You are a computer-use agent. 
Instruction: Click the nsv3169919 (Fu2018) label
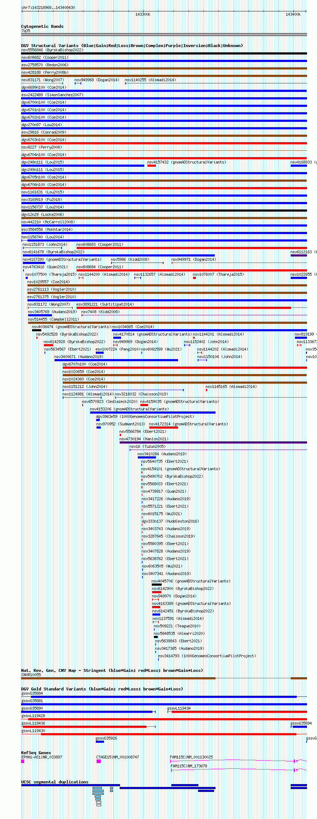click(x=41, y=199)
